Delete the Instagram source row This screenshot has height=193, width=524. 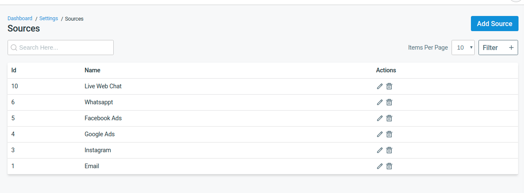coord(389,150)
